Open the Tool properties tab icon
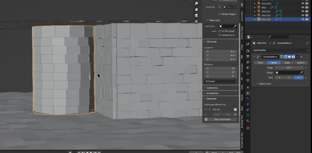This screenshot has height=153, width=312. (248, 44)
